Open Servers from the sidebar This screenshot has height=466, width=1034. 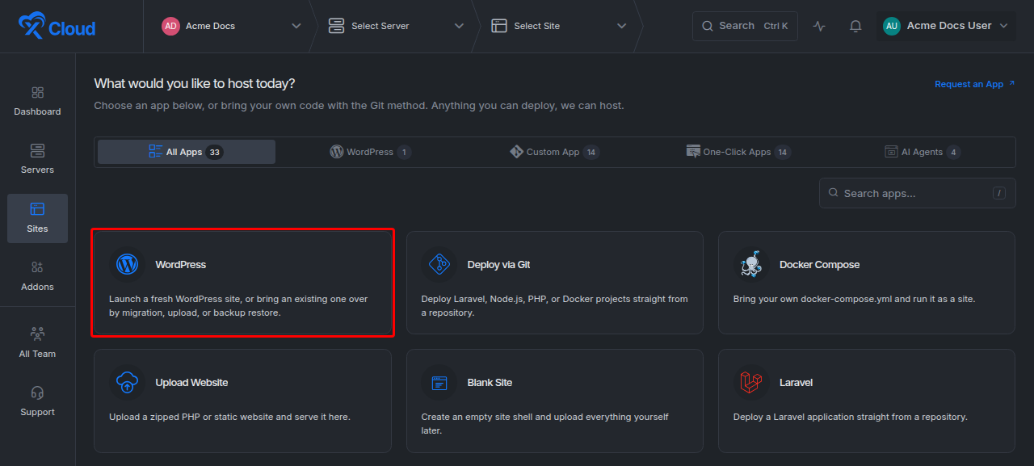tap(37, 159)
